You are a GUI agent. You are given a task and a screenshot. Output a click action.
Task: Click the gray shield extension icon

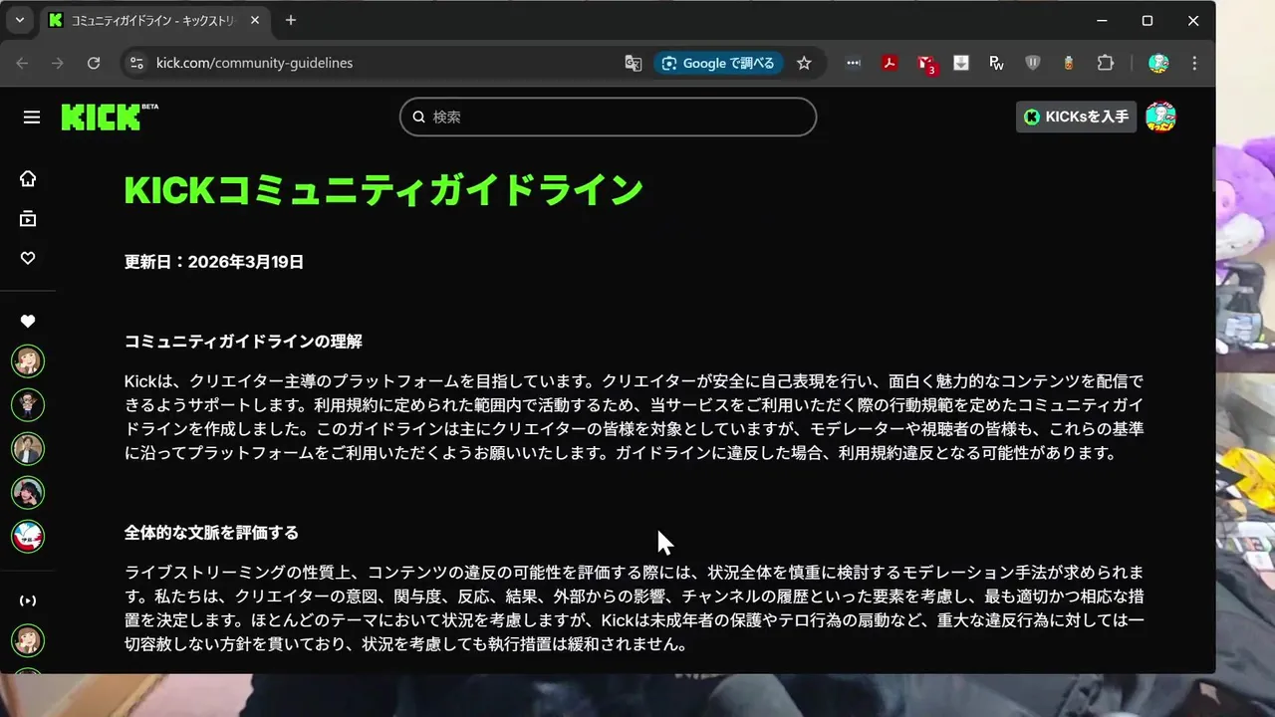(1033, 63)
